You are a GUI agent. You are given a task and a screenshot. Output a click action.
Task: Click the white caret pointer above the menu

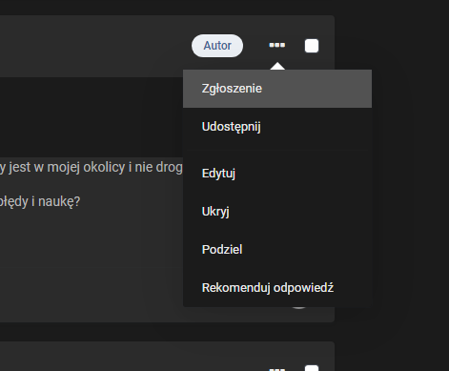click(x=277, y=66)
